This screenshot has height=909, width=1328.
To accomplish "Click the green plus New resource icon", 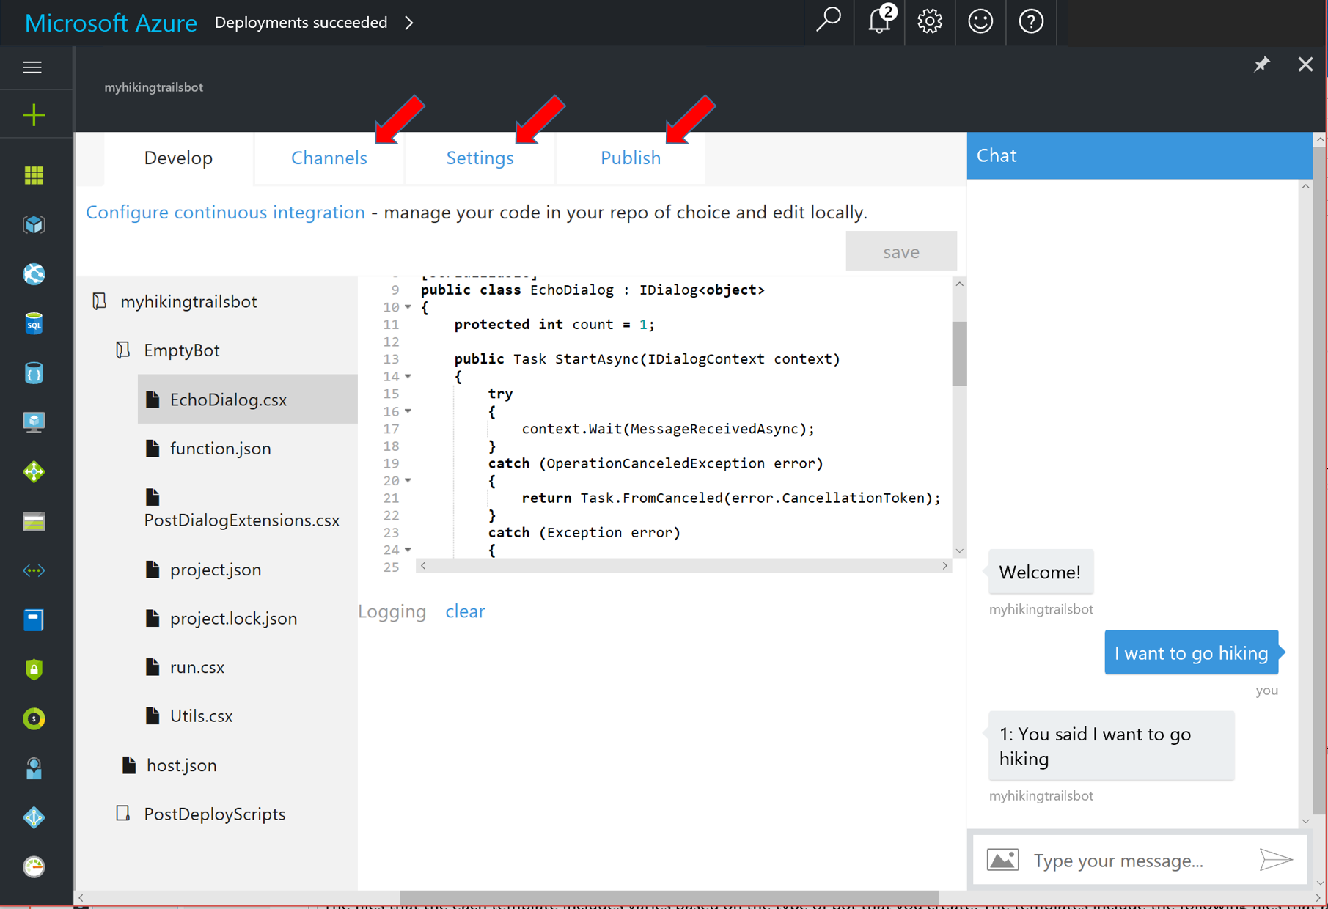I will pyautogui.click(x=34, y=115).
